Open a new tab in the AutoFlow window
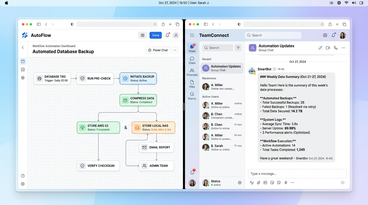 (170, 24)
